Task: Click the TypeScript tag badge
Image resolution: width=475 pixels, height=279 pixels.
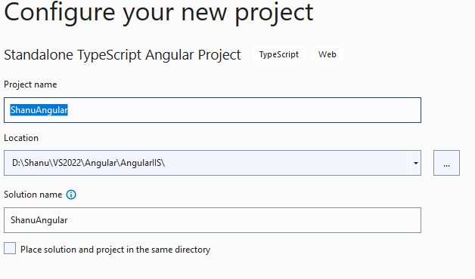Action: [279, 54]
